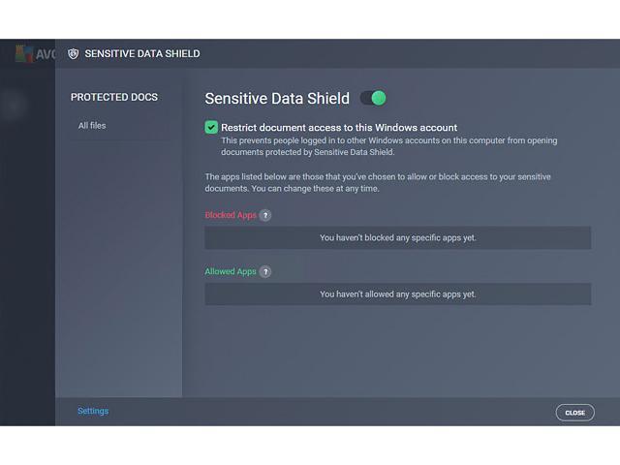Click the SENSITIVE DATA SHIELD header title

[142, 53]
